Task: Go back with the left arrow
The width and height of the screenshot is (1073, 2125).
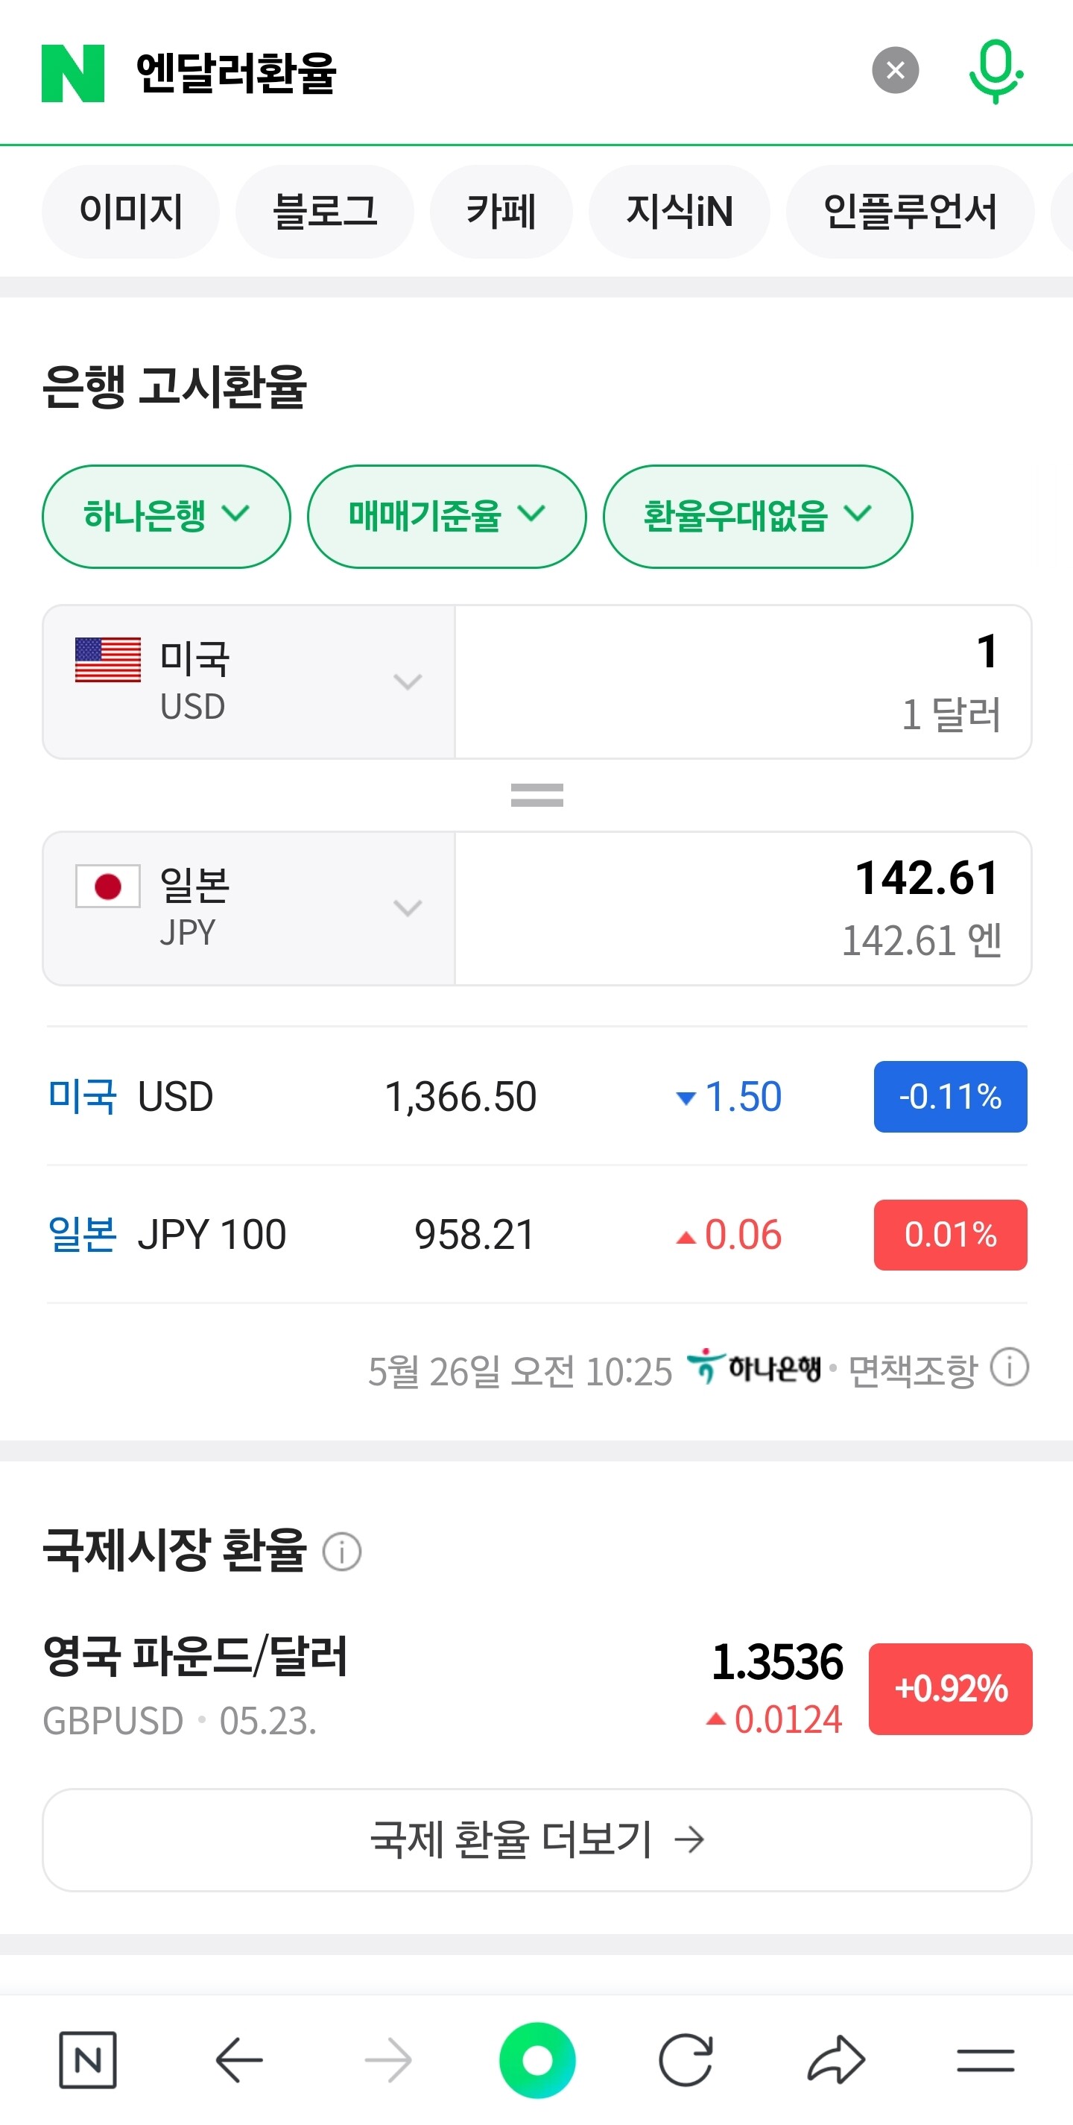Action: point(239,2060)
